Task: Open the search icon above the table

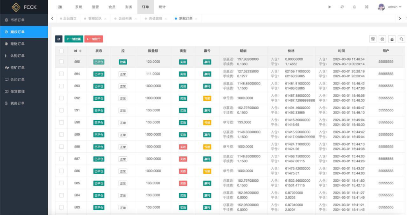Action: click(x=401, y=39)
